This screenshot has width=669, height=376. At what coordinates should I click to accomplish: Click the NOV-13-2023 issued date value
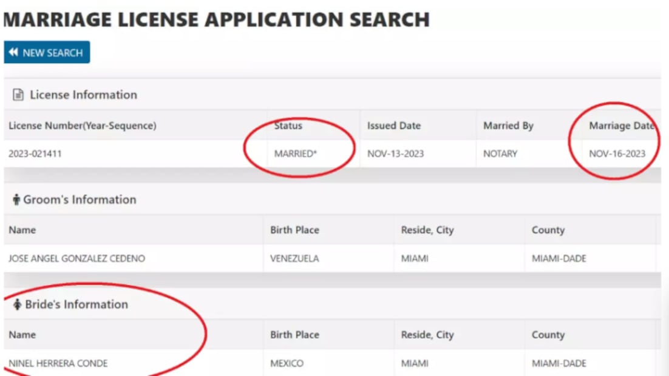coord(395,154)
